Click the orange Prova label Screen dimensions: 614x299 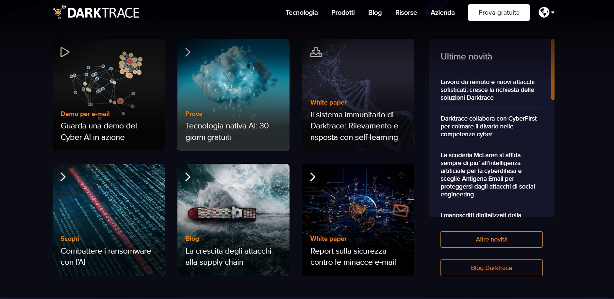point(194,114)
